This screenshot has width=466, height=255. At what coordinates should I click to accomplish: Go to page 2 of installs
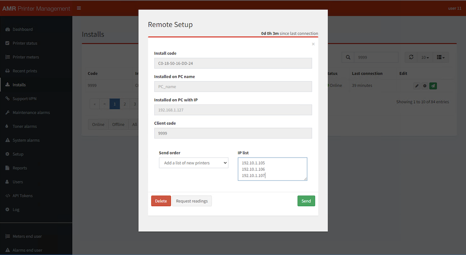(x=125, y=104)
